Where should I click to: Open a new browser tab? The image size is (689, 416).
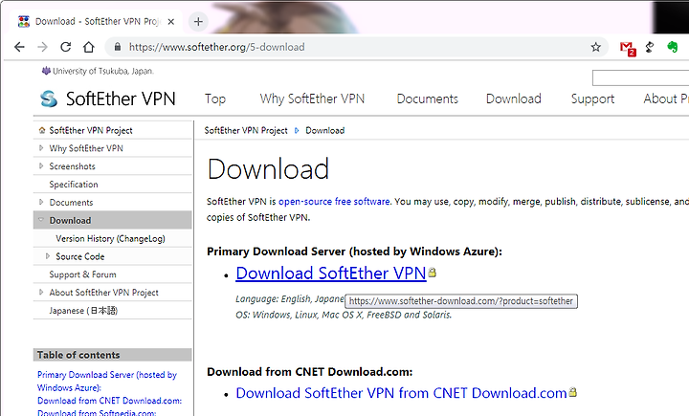198,22
